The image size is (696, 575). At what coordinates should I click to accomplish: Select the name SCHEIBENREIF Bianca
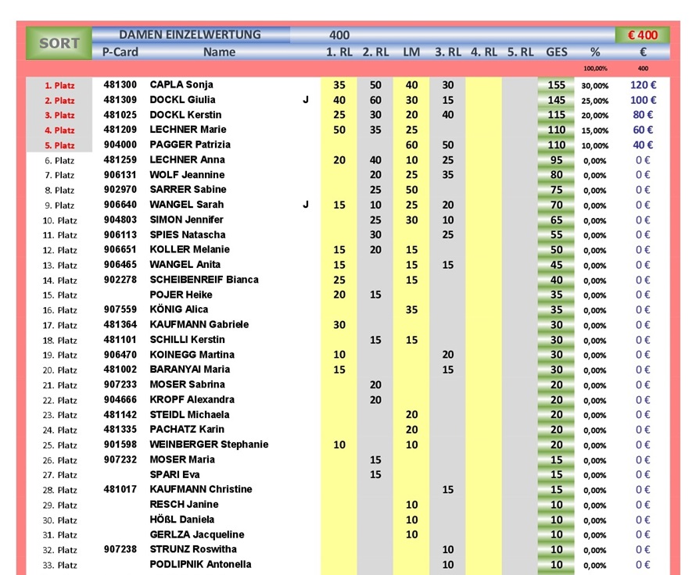click(204, 280)
